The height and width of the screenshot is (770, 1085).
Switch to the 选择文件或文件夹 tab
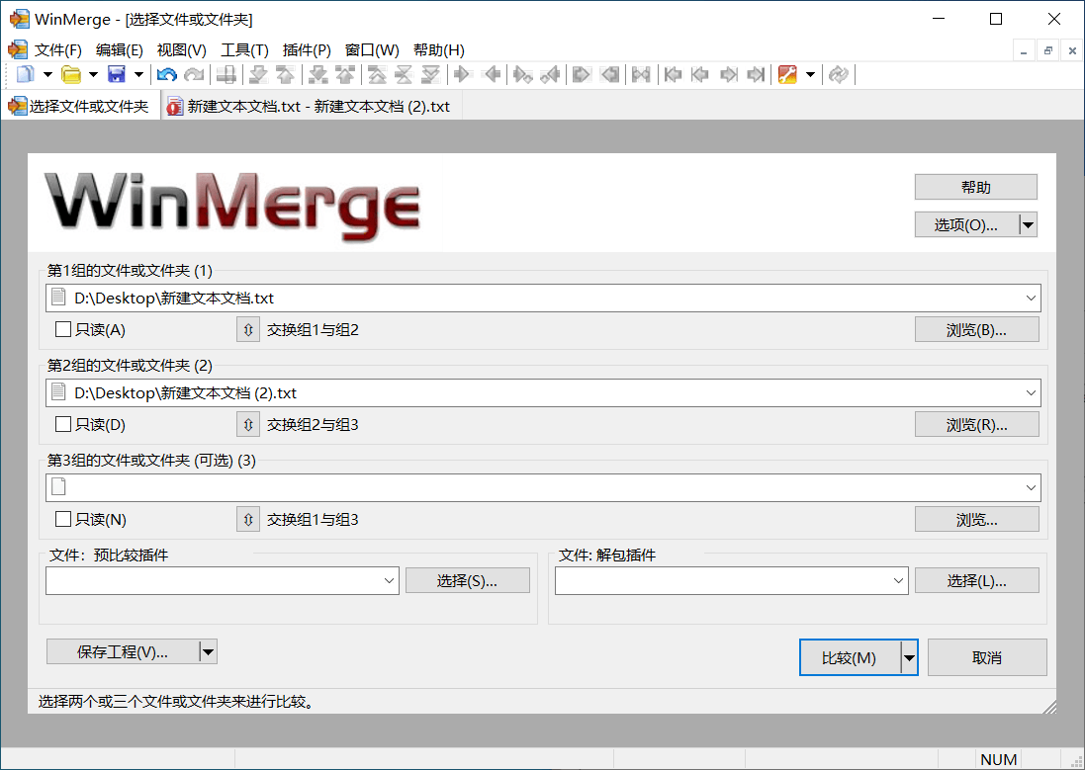[80, 106]
